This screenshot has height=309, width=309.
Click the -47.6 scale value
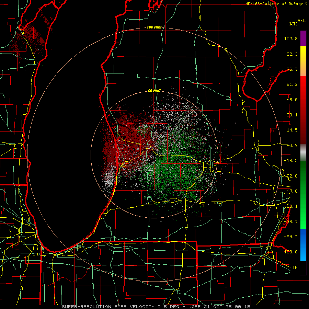tap(291, 191)
